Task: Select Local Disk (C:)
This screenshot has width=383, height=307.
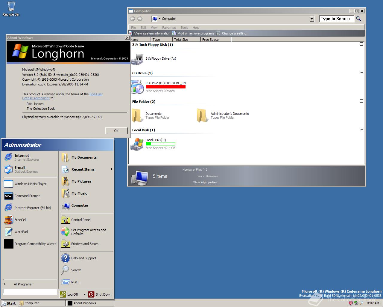Action: click(x=153, y=144)
